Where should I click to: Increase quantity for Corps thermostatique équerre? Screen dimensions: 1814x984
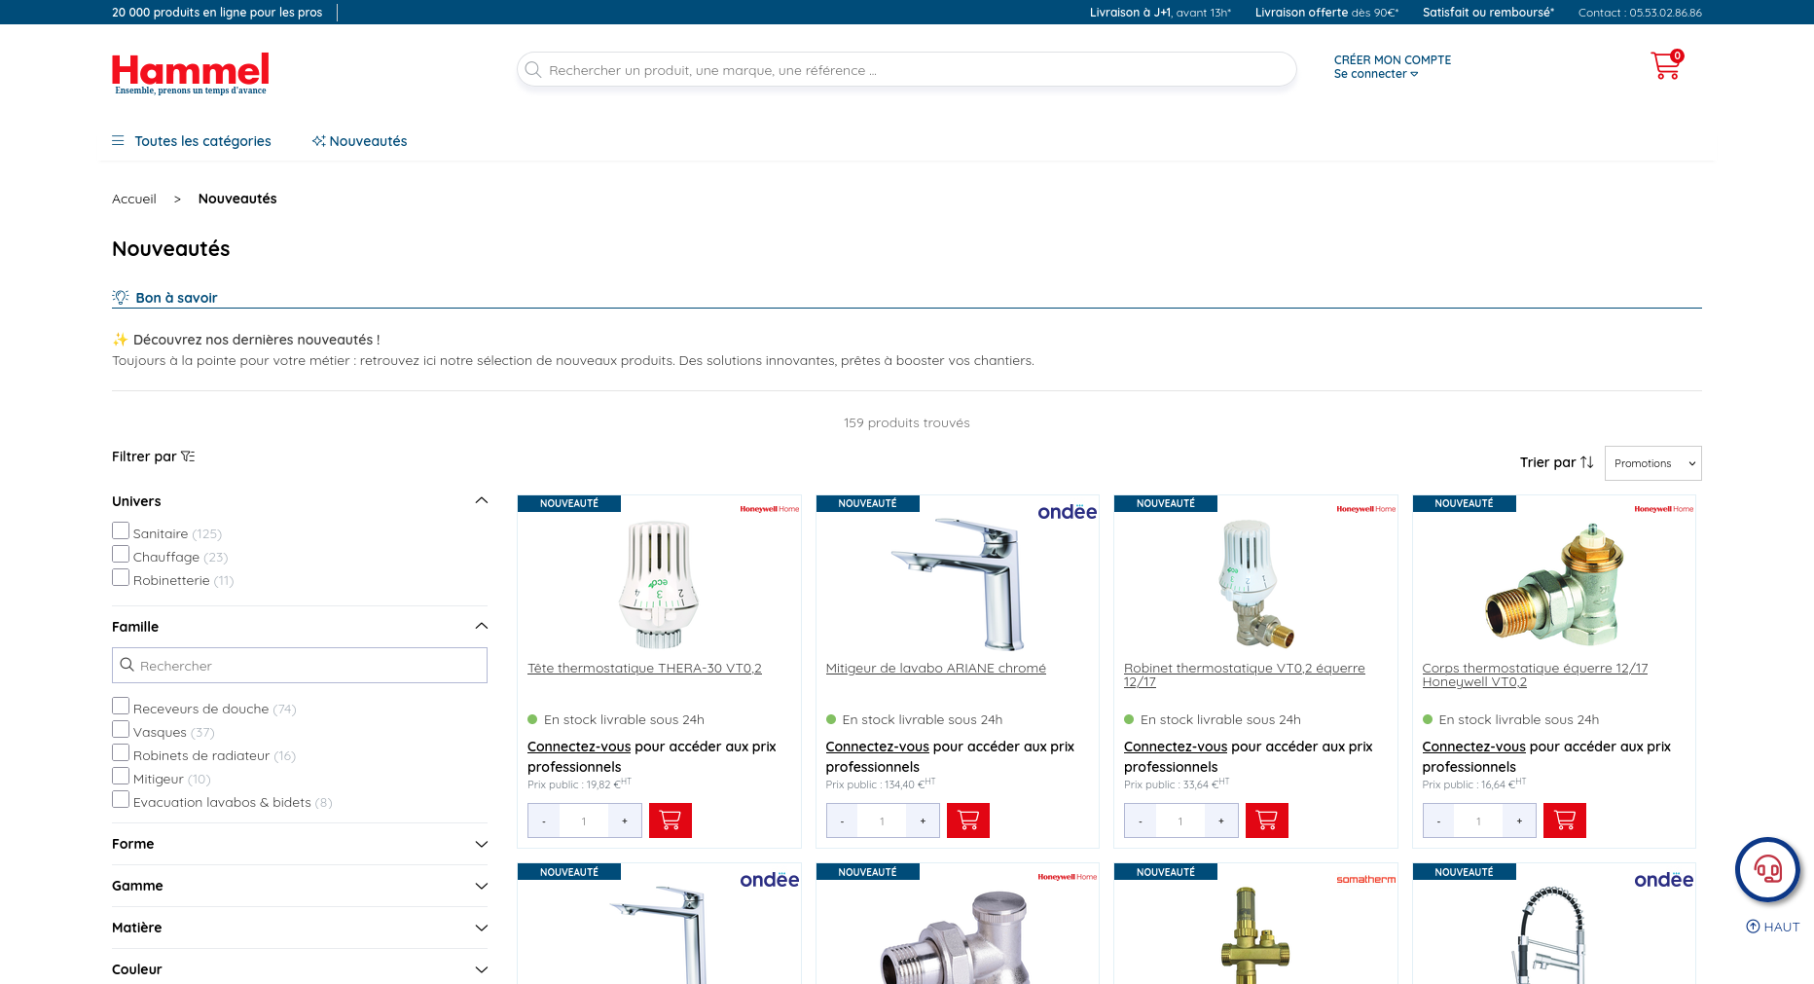click(1519, 821)
